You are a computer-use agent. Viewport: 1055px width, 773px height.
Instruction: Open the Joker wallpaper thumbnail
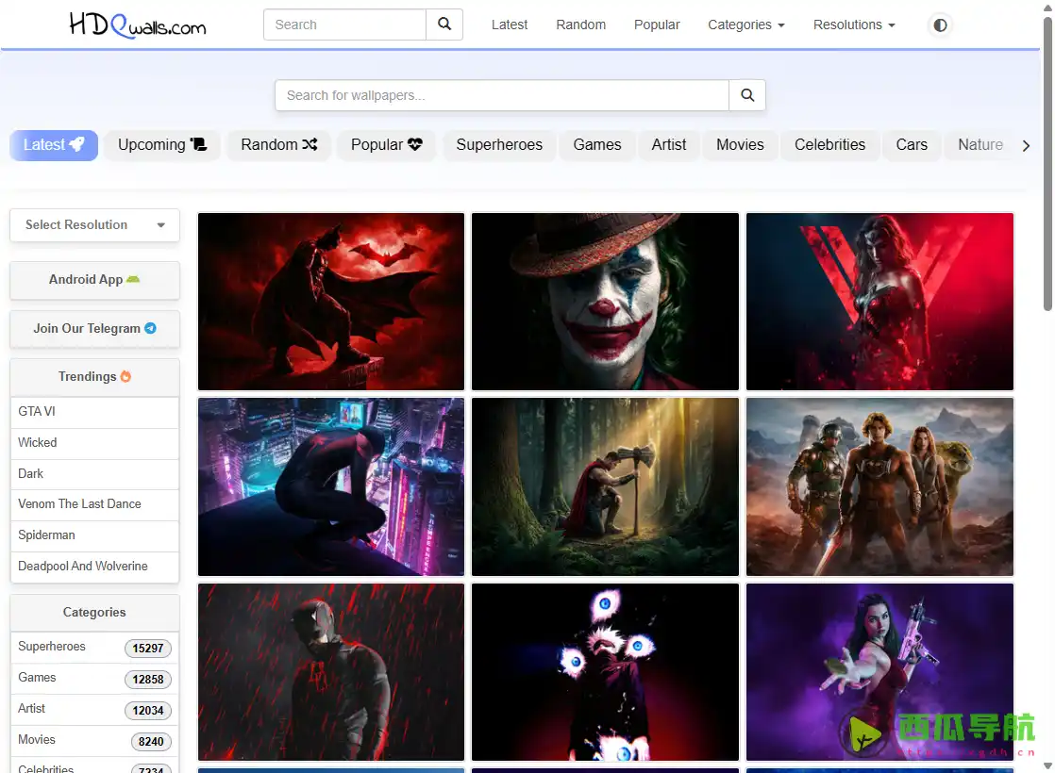605,302
